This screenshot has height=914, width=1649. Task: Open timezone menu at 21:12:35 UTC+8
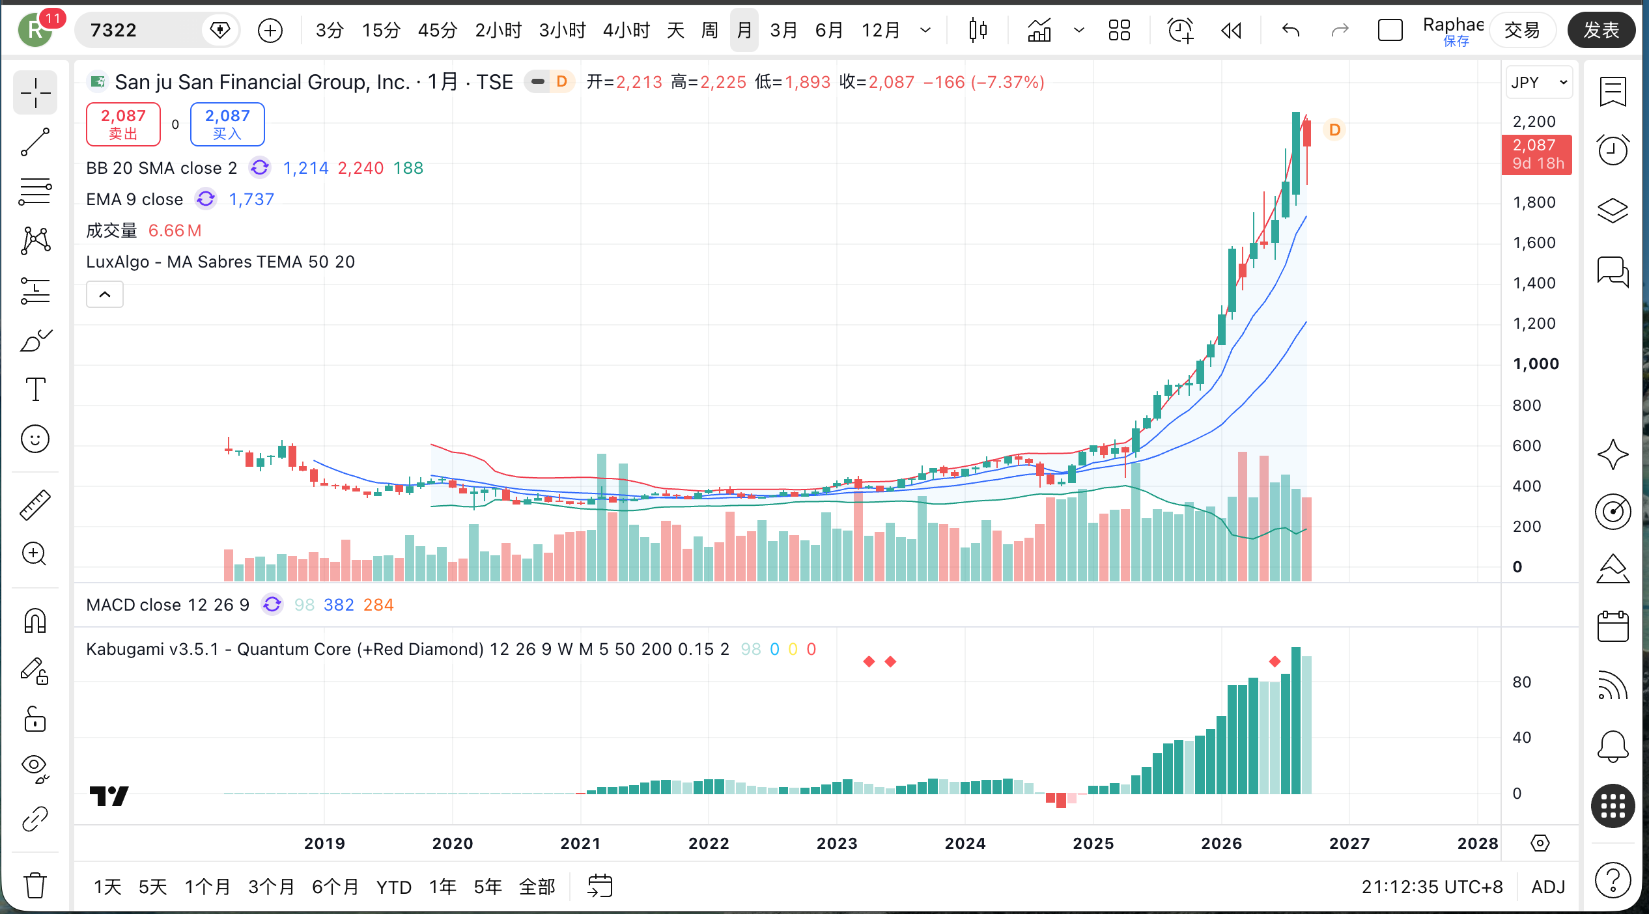pyautogui.click(x=1432, y=887)
